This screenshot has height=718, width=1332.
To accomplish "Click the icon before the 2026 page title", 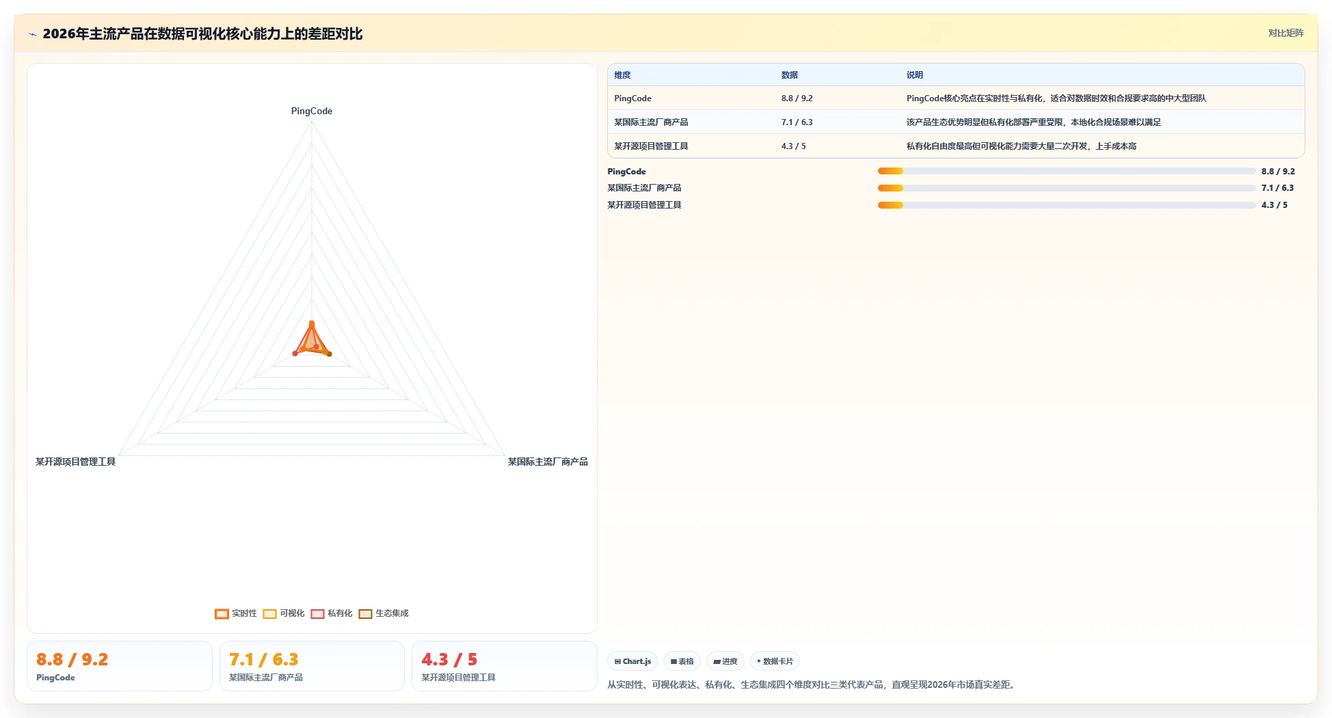I will pyautogui.click(x=32, y=34).
